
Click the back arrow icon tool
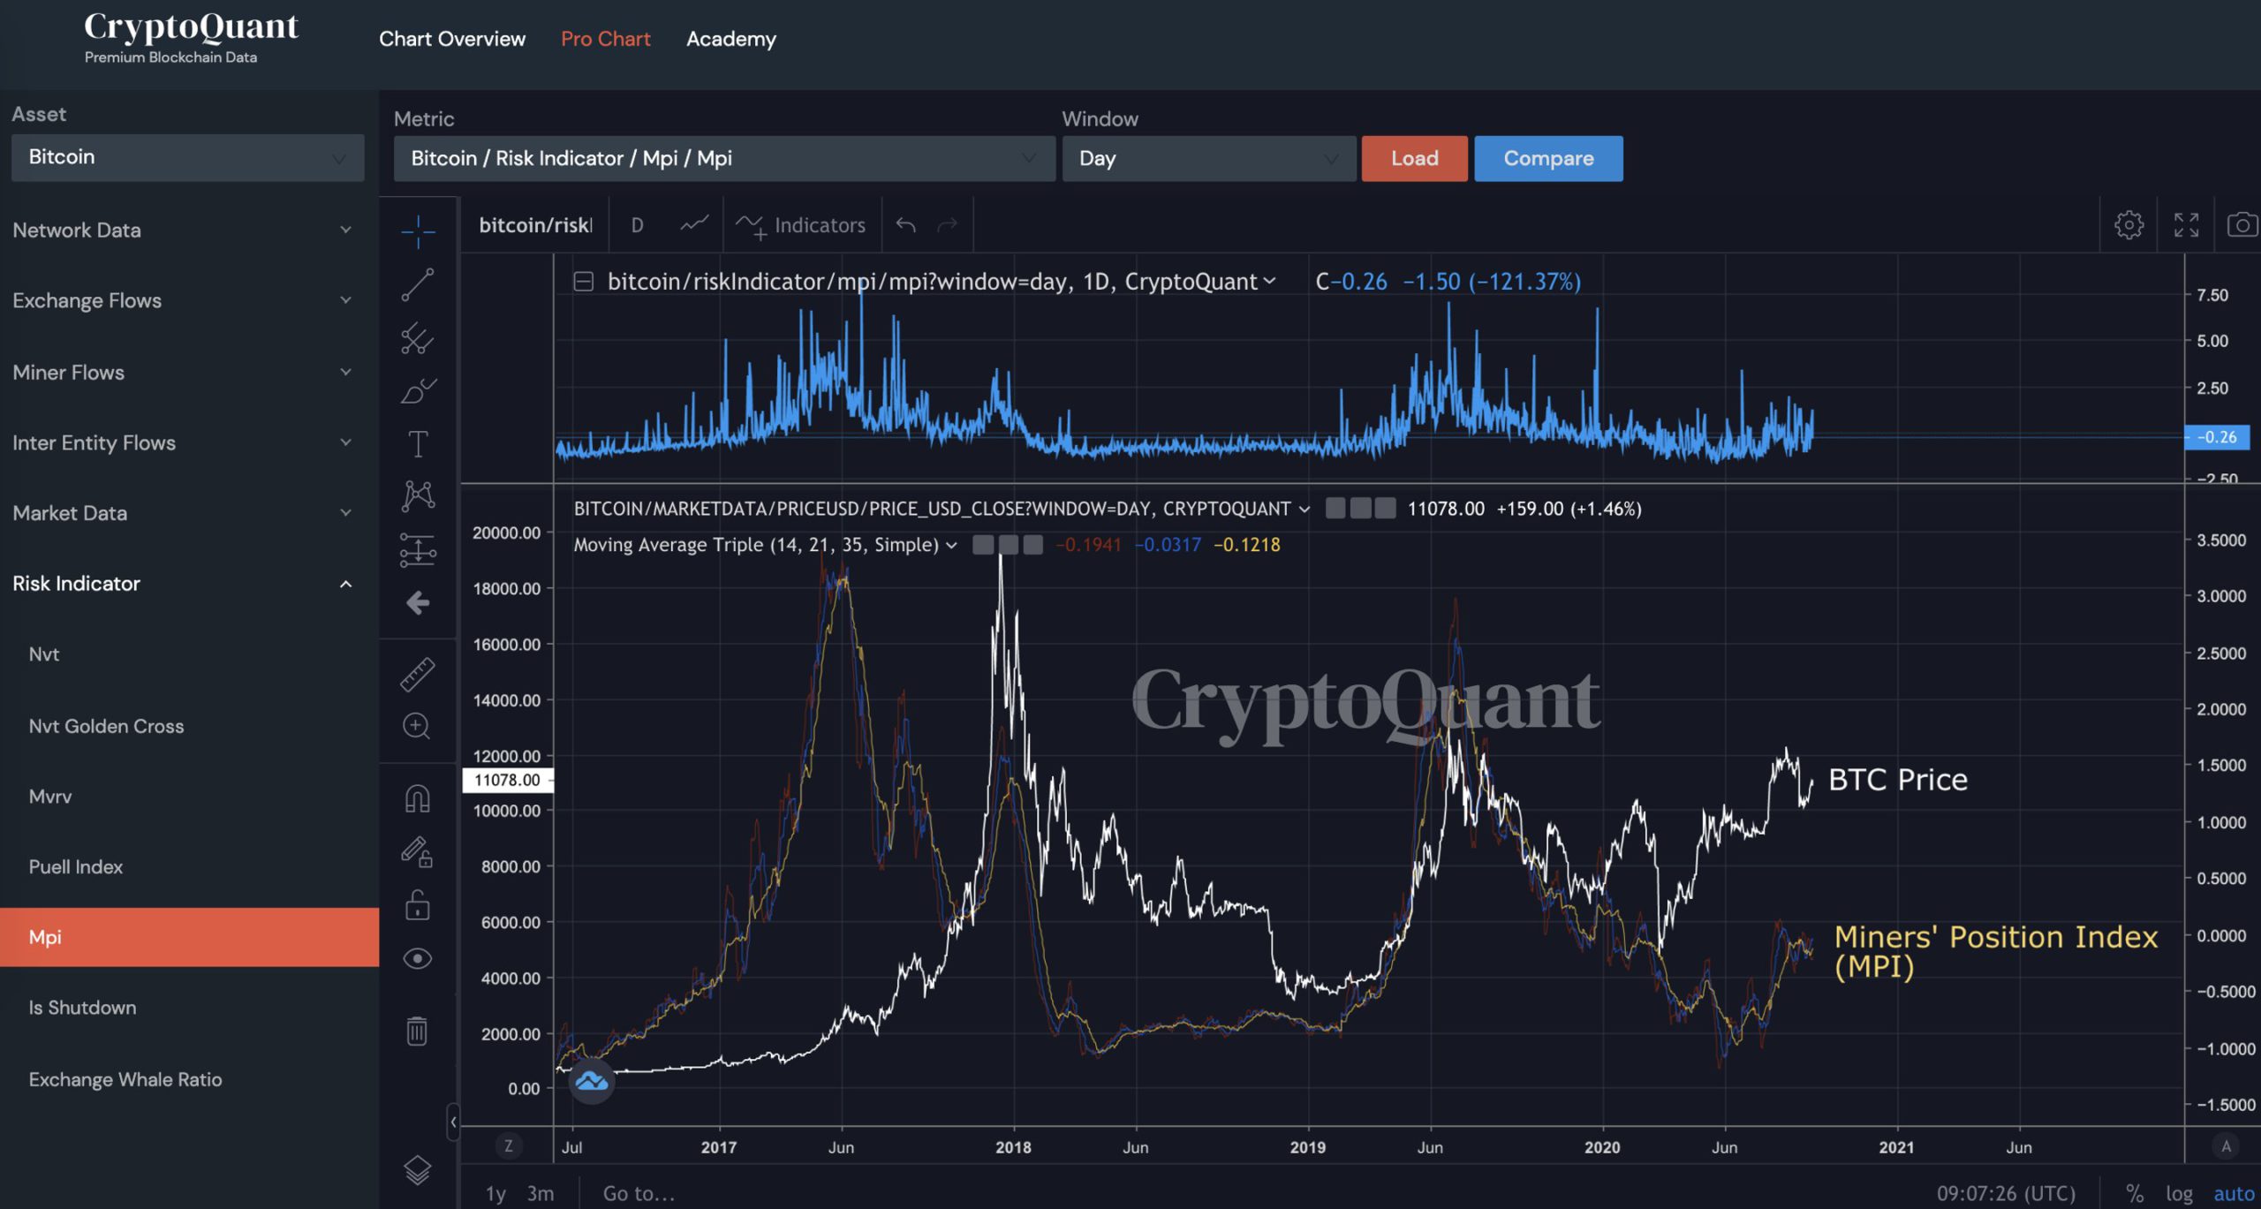418,603
